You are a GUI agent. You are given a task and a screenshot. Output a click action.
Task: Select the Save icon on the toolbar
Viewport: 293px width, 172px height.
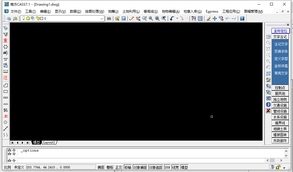click(x=124, y=18)
